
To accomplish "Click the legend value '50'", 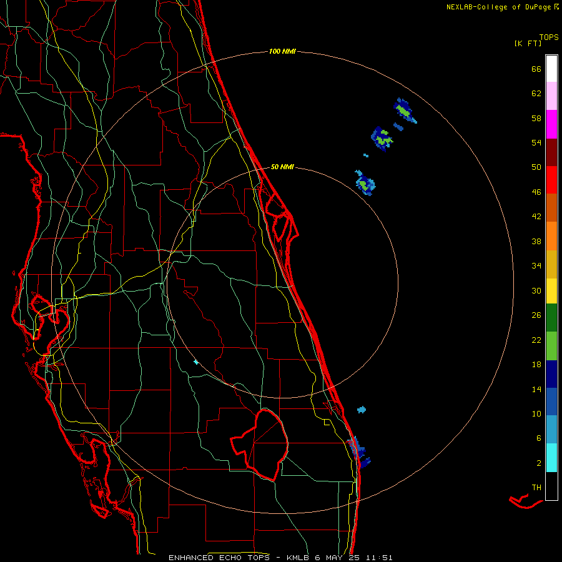I will point(536,167).
